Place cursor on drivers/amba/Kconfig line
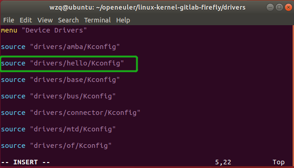 click(x=60, y=47)
